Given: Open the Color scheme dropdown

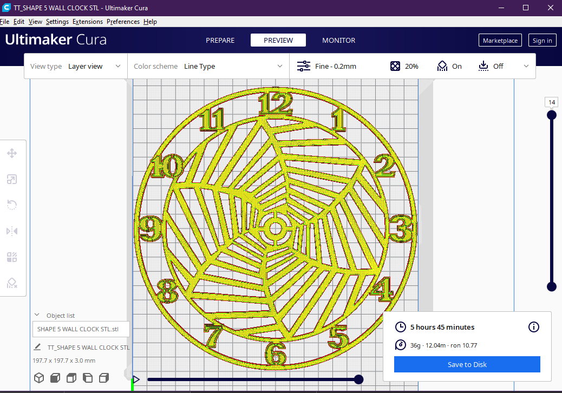Looking at the screenshot, I should (208, 66).
